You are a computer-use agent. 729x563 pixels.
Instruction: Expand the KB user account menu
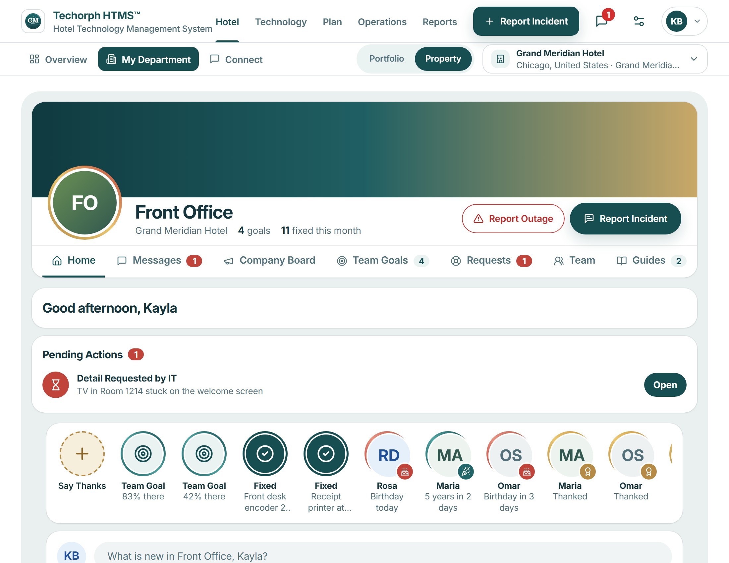[x=684, y=21]
